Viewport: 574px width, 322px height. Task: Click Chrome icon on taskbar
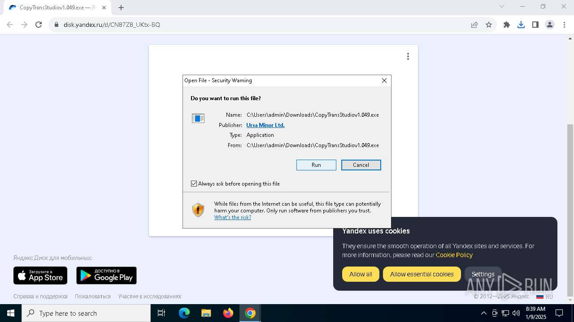click(250, 313)
